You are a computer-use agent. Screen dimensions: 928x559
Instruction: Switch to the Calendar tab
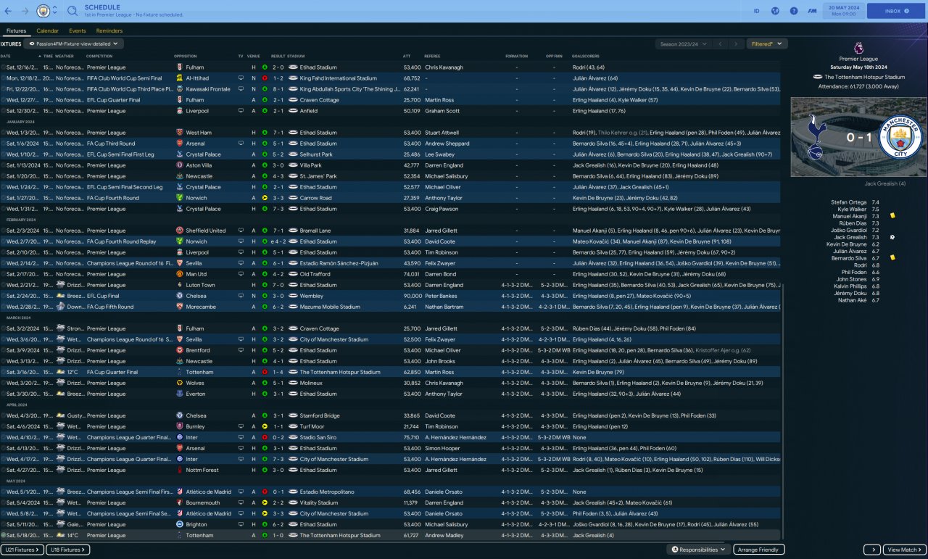tap(48, 30)
